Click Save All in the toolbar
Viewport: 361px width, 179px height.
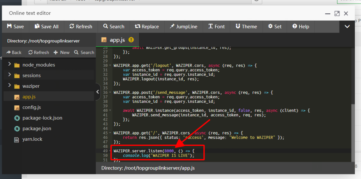(47, 27)
